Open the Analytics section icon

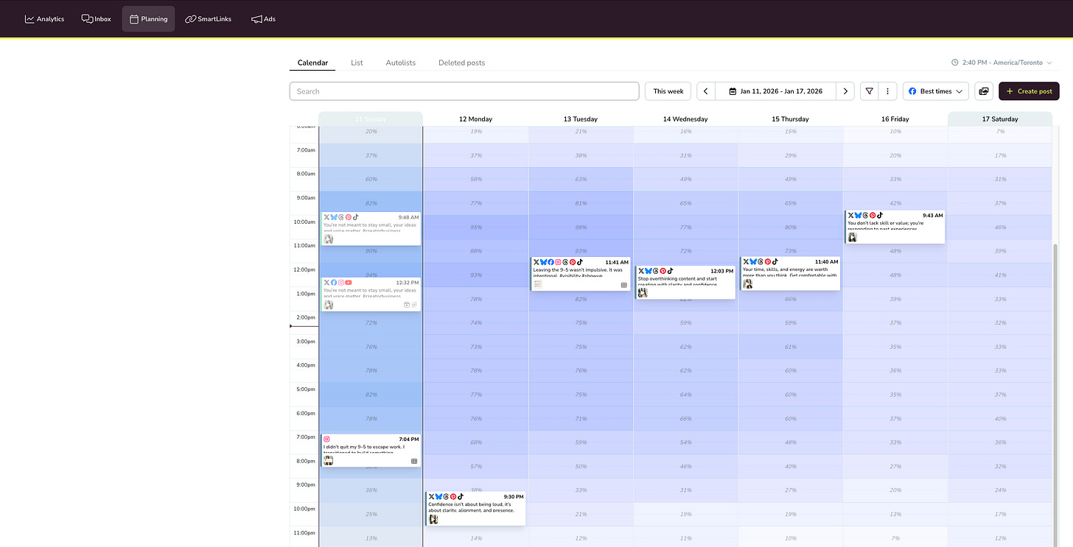coord(28,18)
